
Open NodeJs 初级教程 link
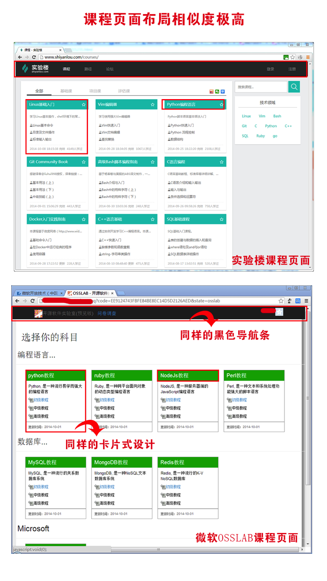[x=173, y=400]
